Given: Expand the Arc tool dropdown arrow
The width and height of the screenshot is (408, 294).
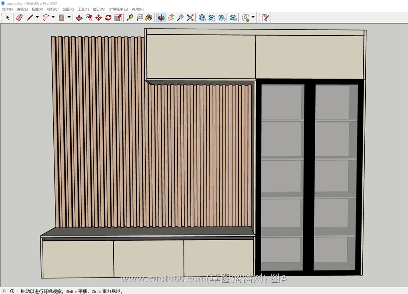Looking at the screenshot, I should [x=53, y=17].
